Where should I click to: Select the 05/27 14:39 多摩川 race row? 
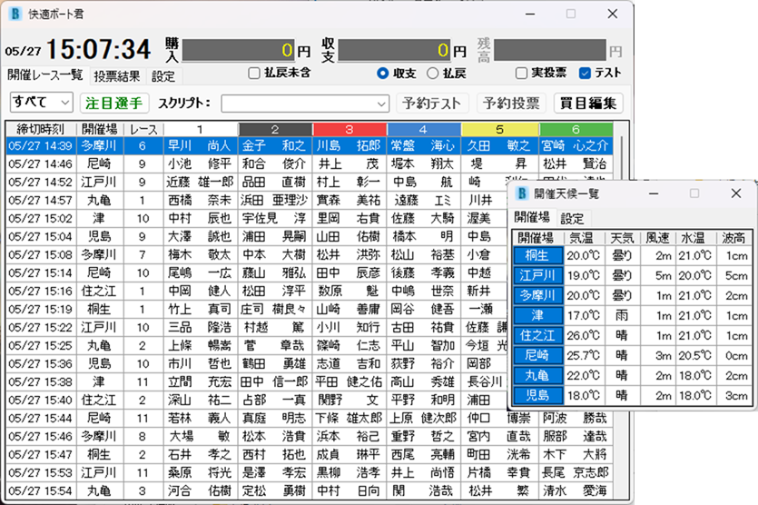[x=310, y=145]
